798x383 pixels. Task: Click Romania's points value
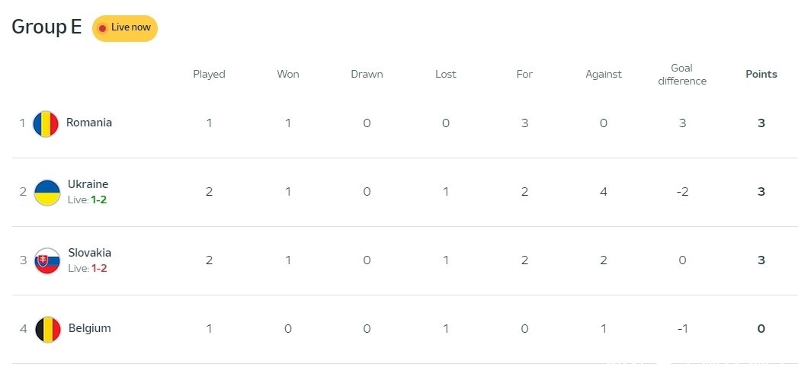(761, 123)
